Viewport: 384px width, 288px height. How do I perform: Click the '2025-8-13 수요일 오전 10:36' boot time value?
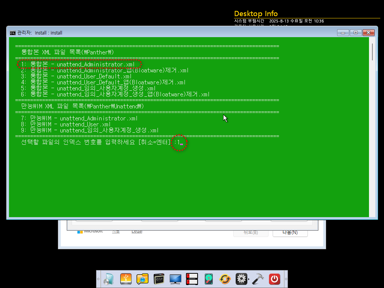pos(297,21)
